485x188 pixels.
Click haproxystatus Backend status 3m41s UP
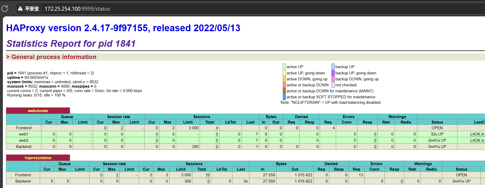tap(461, 181)
